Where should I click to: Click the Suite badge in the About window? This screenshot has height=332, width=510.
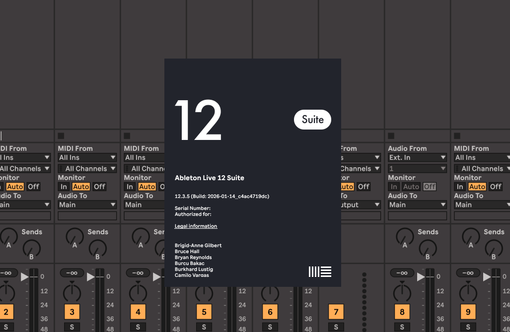click(x=312, y=120)
